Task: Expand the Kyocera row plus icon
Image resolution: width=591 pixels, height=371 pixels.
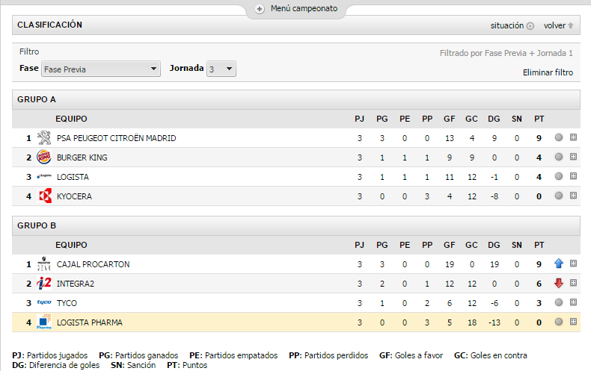Action: (573, 196)
